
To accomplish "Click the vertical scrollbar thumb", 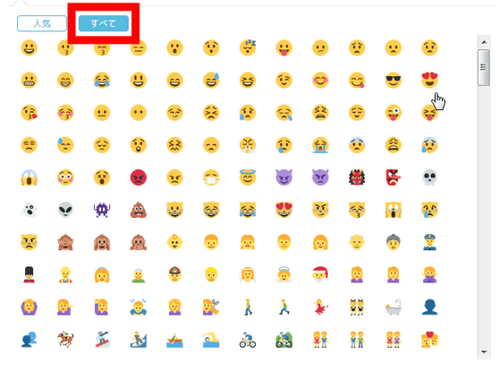I will [x=483, y=67].
